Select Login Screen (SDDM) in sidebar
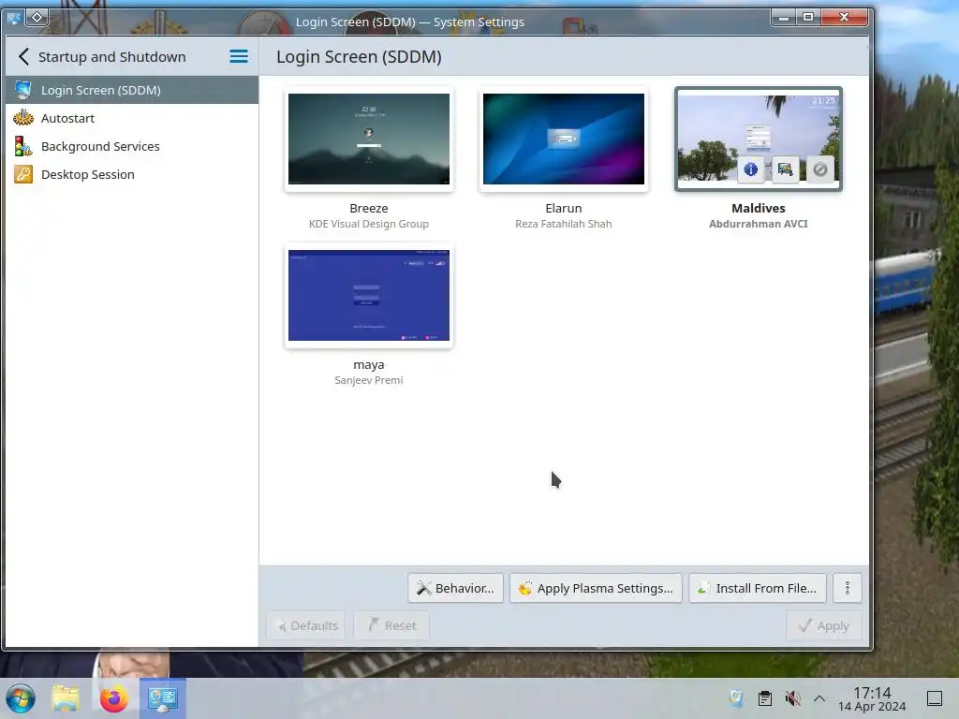Image resolution: width=959 pixels, height=719 pixels. (131, 90)
